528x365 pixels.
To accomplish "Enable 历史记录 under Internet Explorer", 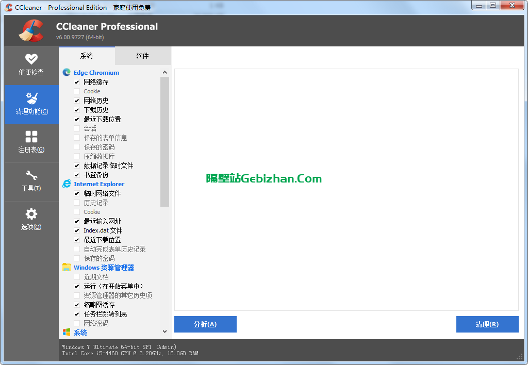I will click(x=77, y=203).
